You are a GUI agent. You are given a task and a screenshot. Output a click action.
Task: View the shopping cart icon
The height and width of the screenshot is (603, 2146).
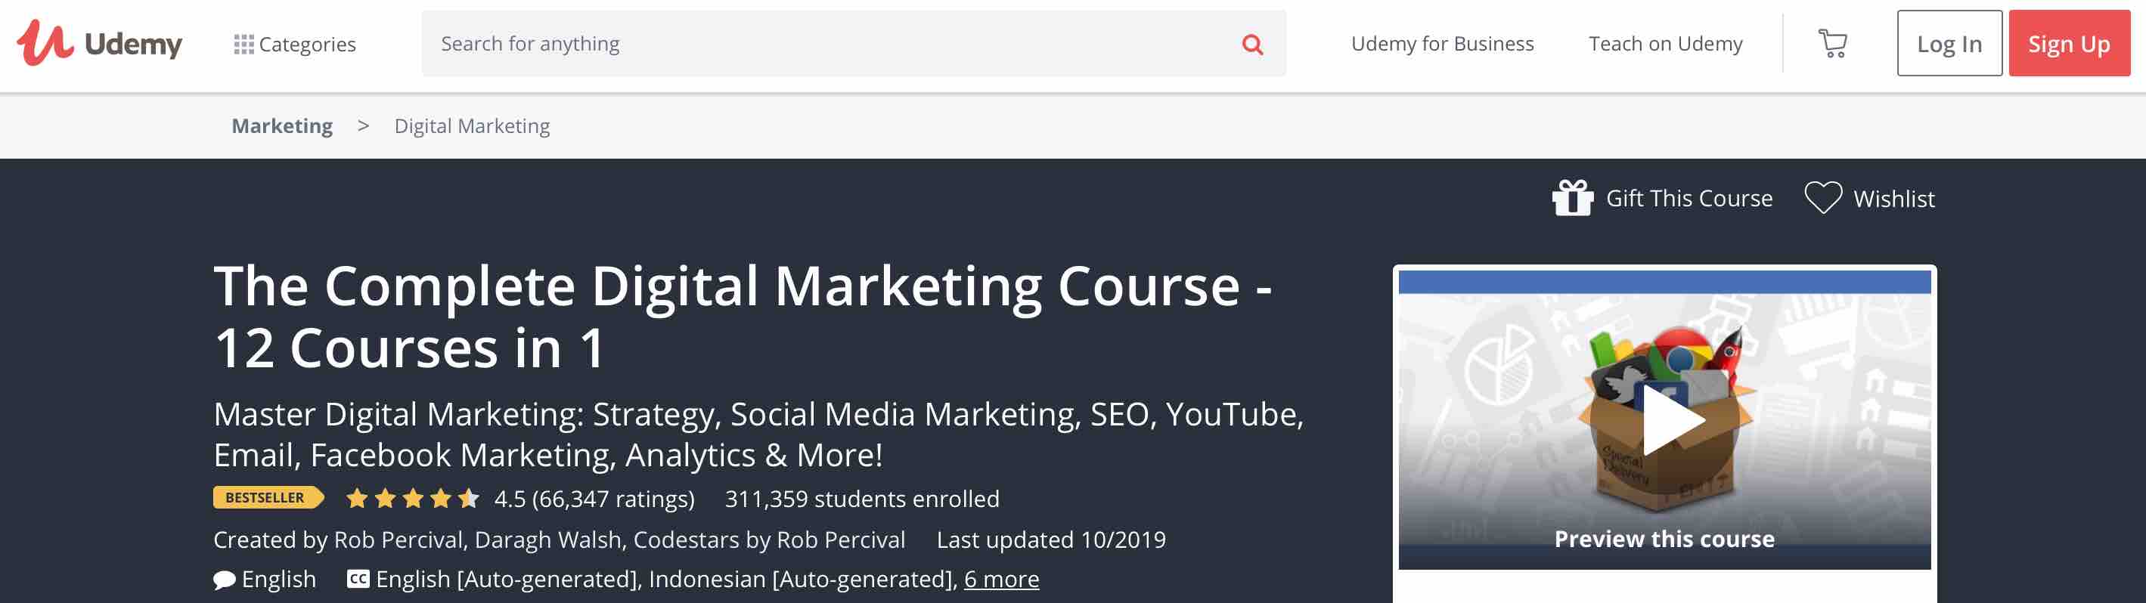[x=1832, y=43]
